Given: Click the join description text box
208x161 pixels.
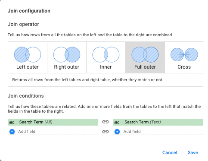Looking at the screenshot, I should pos(106,80).
